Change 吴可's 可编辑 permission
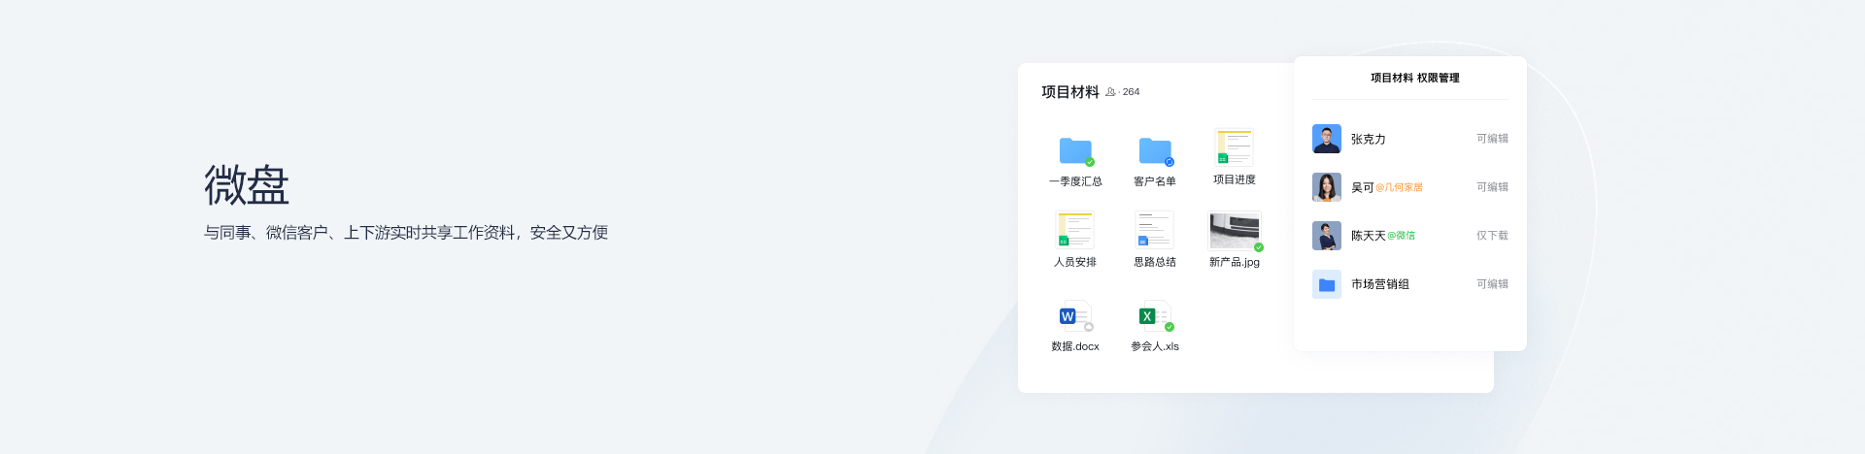 (1492, 187)
